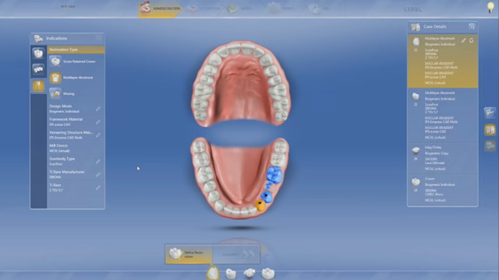The image size is (499, 280).
Task: Edit the Framework Material setting
Action: coord(98,122)
